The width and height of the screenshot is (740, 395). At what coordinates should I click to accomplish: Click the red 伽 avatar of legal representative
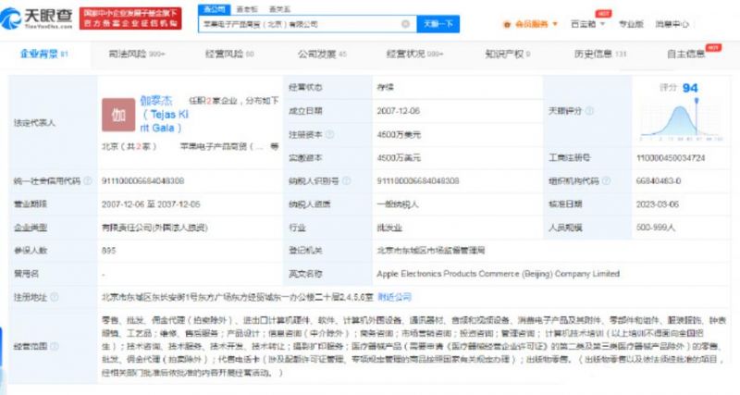click(118, 117)
